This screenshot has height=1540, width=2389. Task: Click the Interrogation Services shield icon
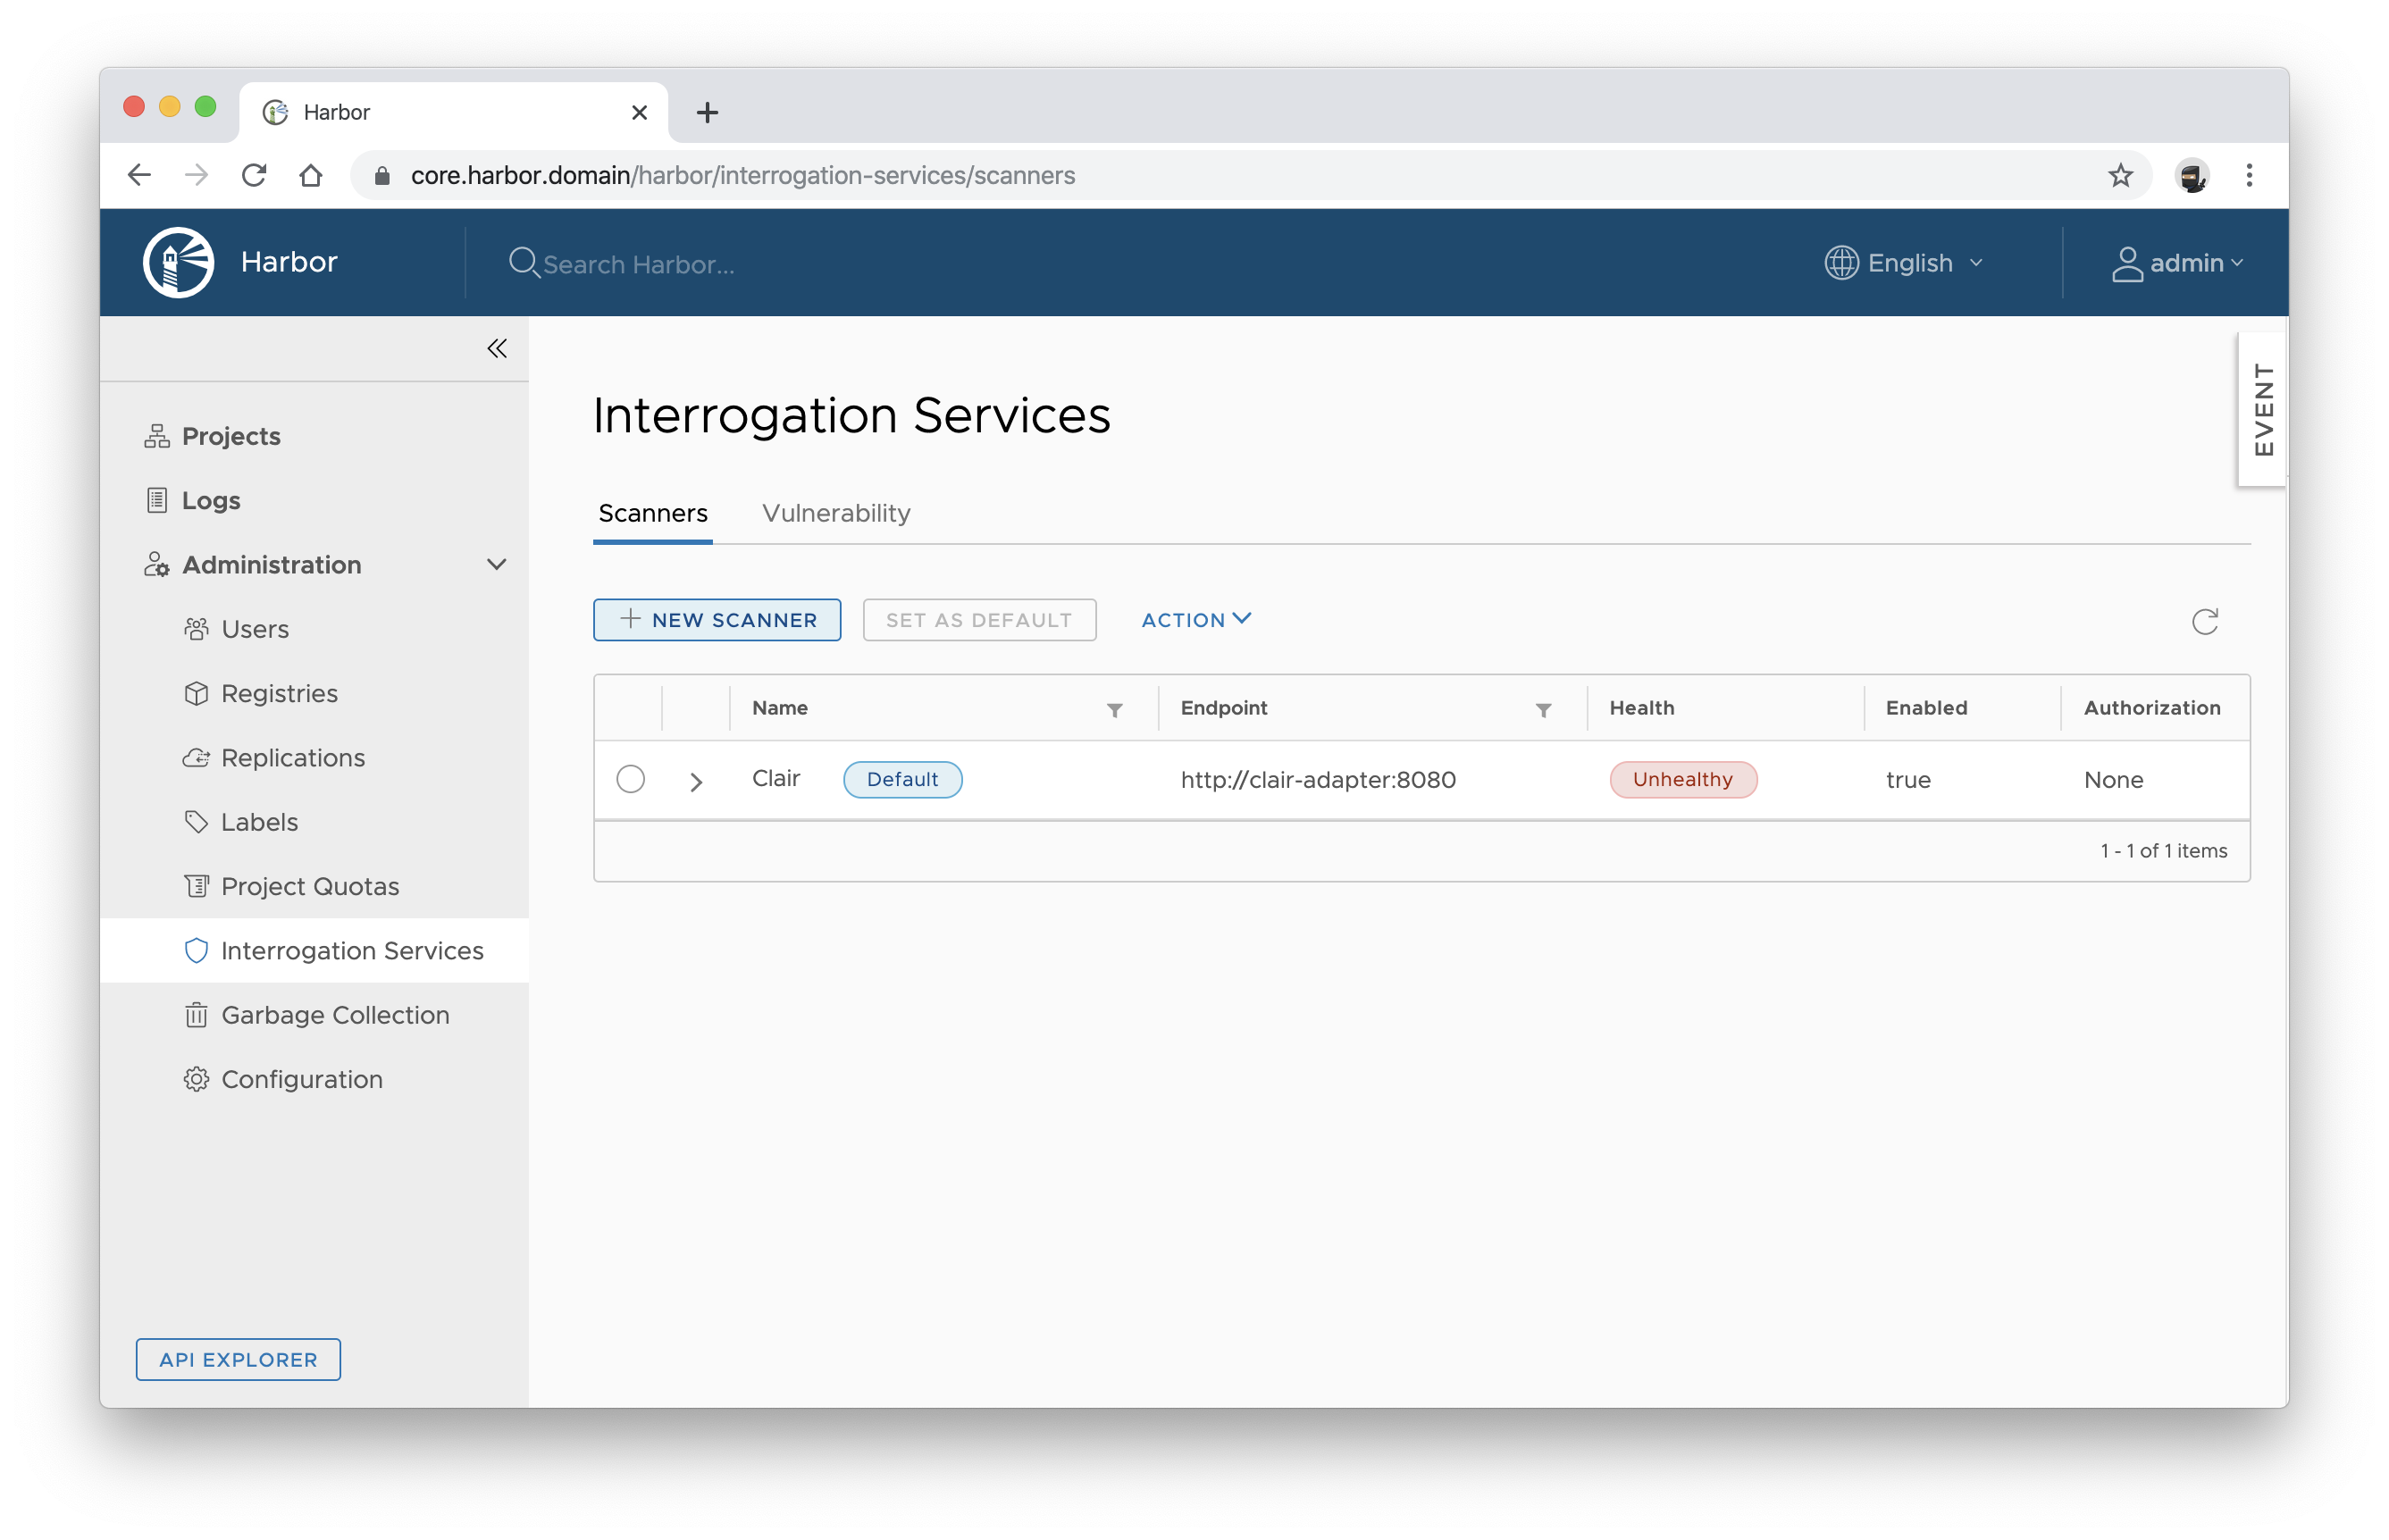tap(197, 950)
